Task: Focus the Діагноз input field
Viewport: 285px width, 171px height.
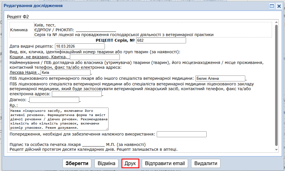Action: [x=54, y=100]
